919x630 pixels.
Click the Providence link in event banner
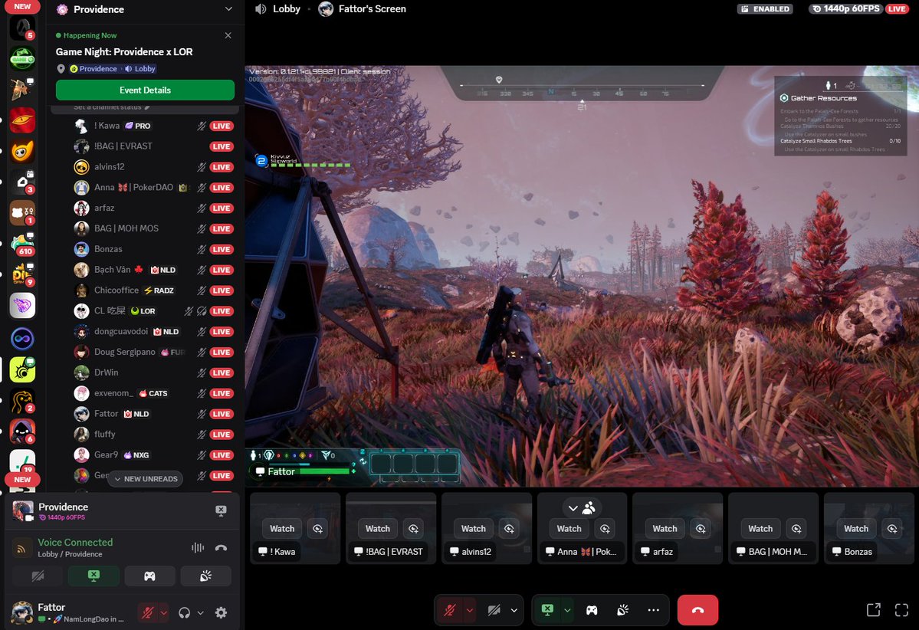[94, 68]
